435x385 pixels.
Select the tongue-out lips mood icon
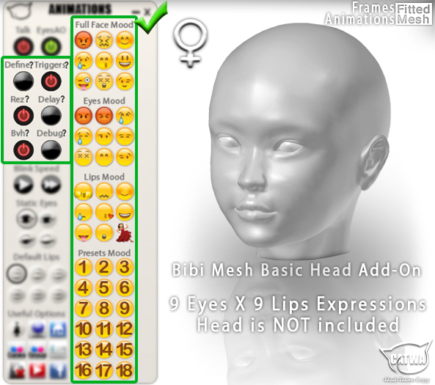click(x=83, y=233)
